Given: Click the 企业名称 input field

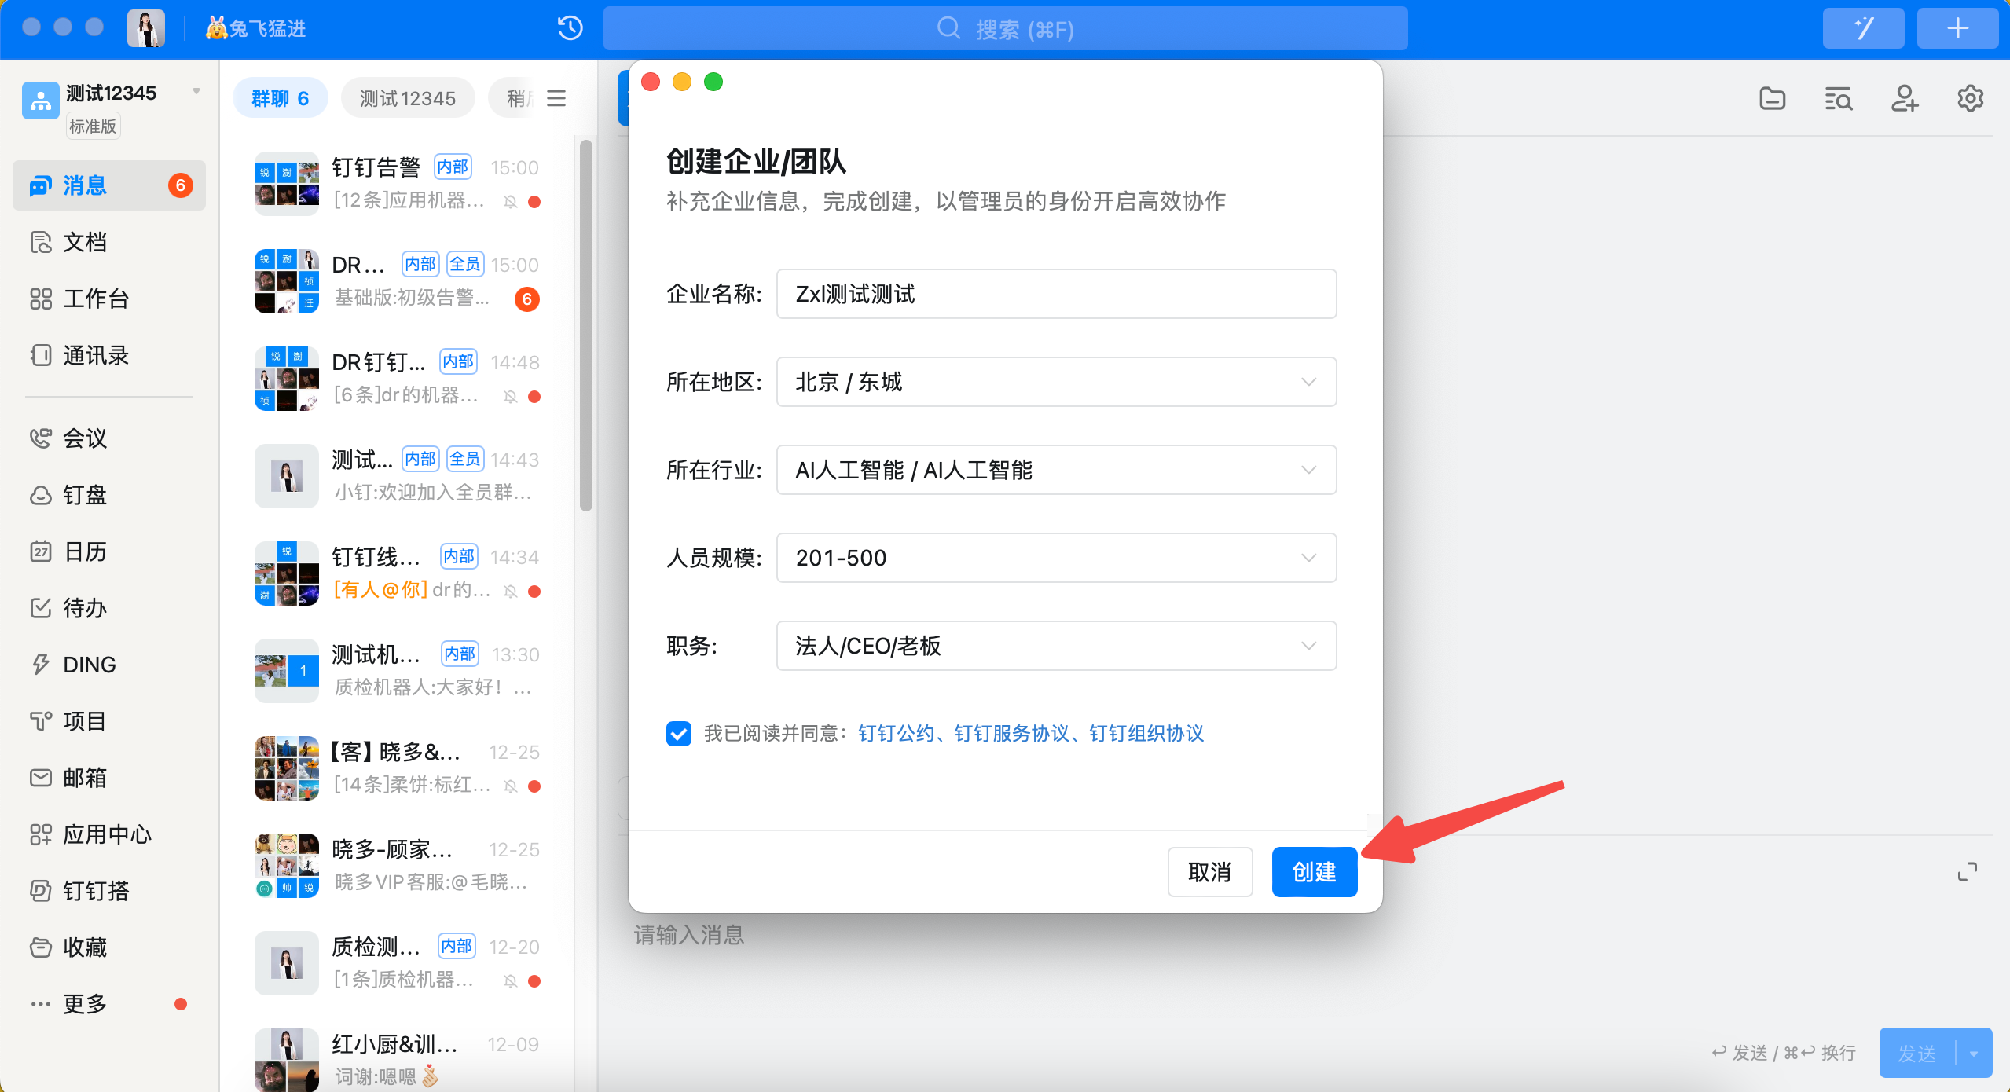Looking at the screenshot, I should click(1056, 294).
